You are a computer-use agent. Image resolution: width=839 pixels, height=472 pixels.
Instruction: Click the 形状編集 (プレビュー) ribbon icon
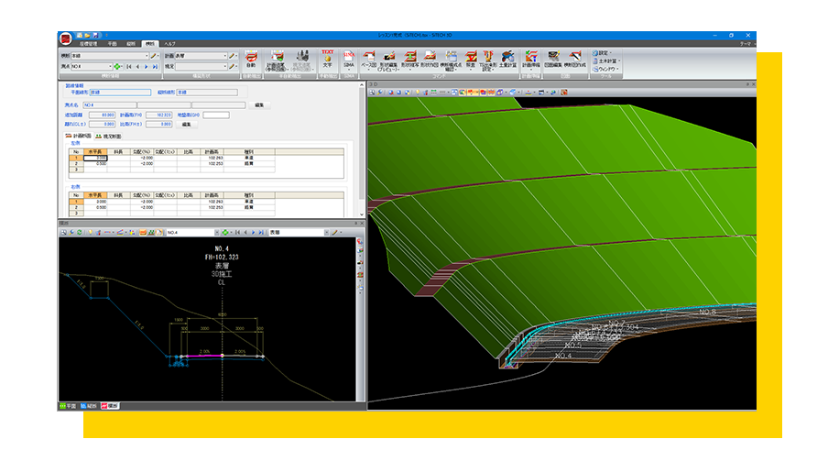tap(388, 60)
